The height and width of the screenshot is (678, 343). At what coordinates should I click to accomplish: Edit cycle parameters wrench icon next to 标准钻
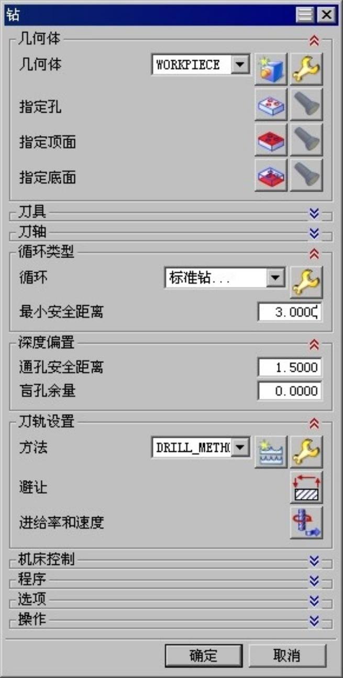(307, 282)
